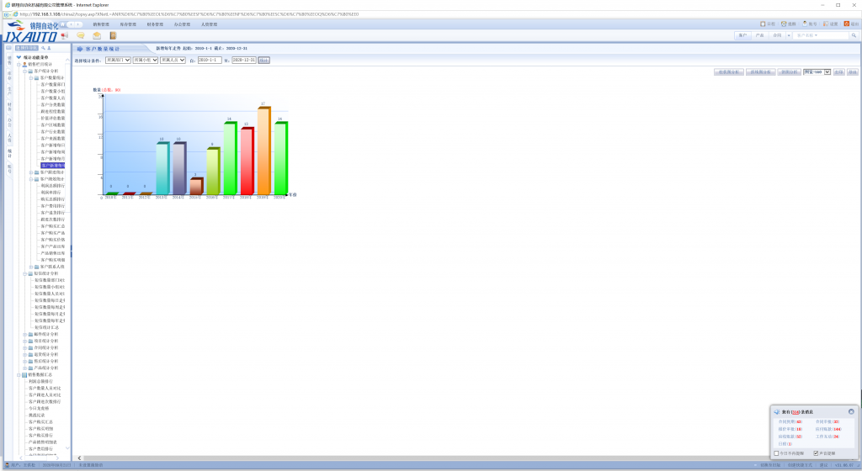This screenshot has width=862, height=471.
Task: Click the 统计 button beside the date range
Action: click(263, 61)
